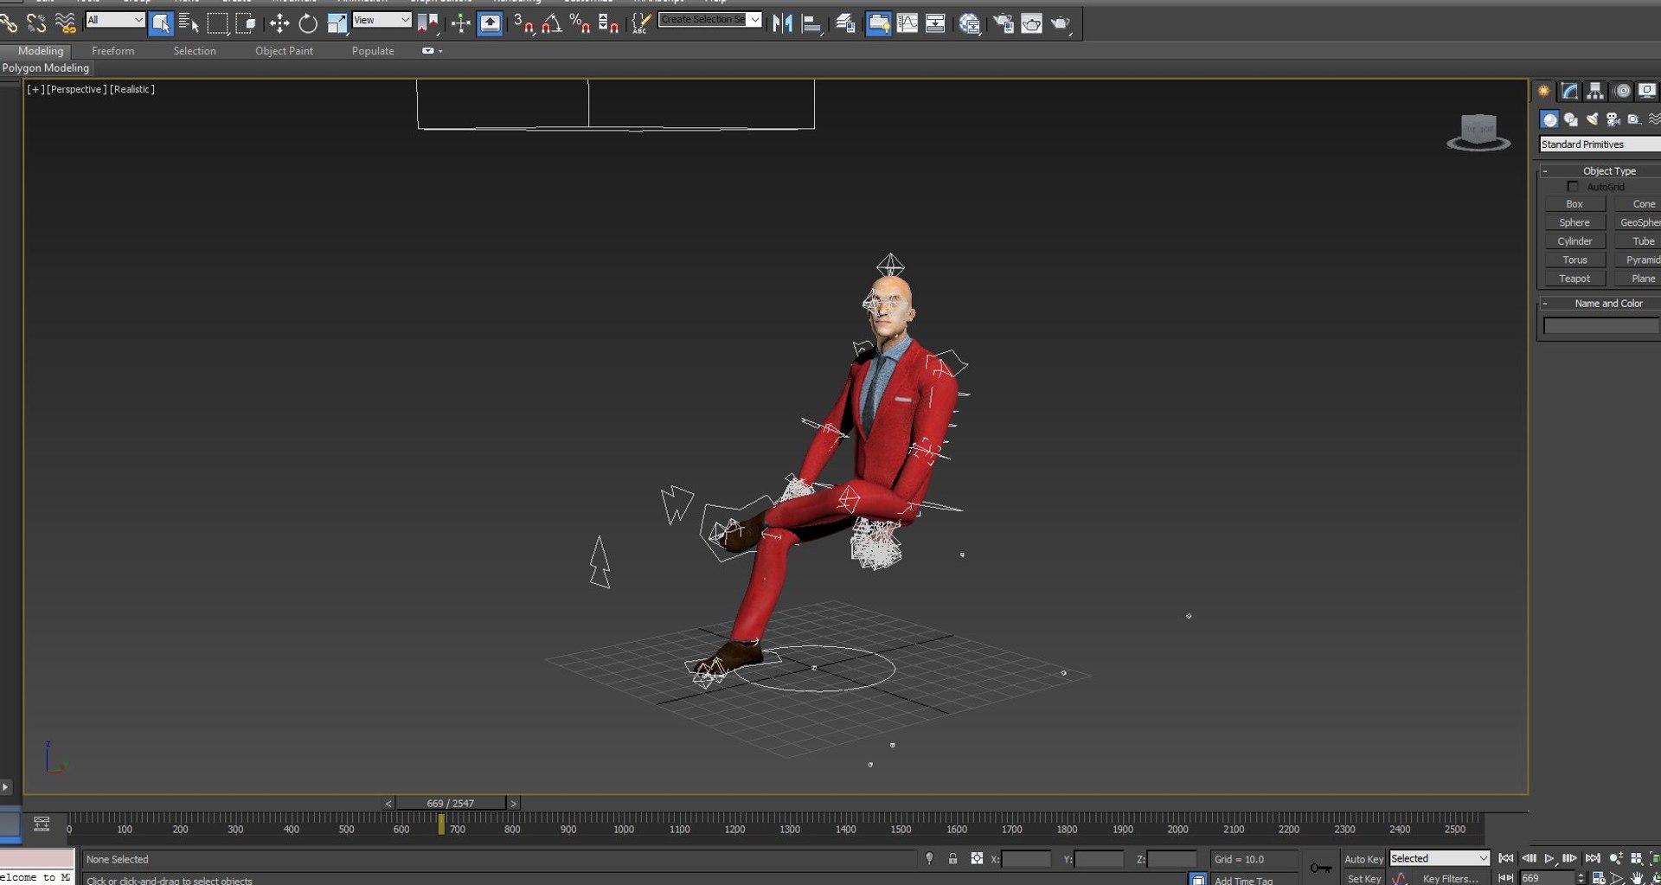Open the Motion command panel tab
Viewport: 1661px width, 885px height.
point(1622,91)
